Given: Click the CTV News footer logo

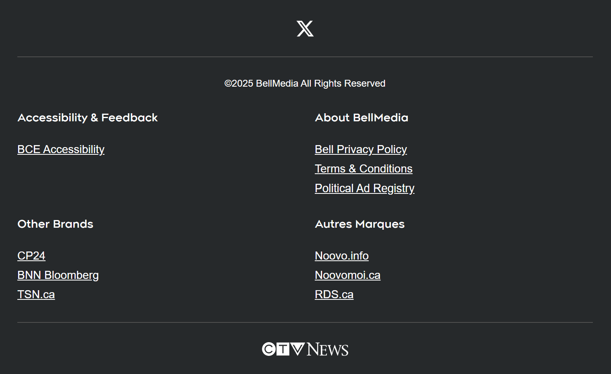Looking at the screenshot, I should [x=305, y=349].
